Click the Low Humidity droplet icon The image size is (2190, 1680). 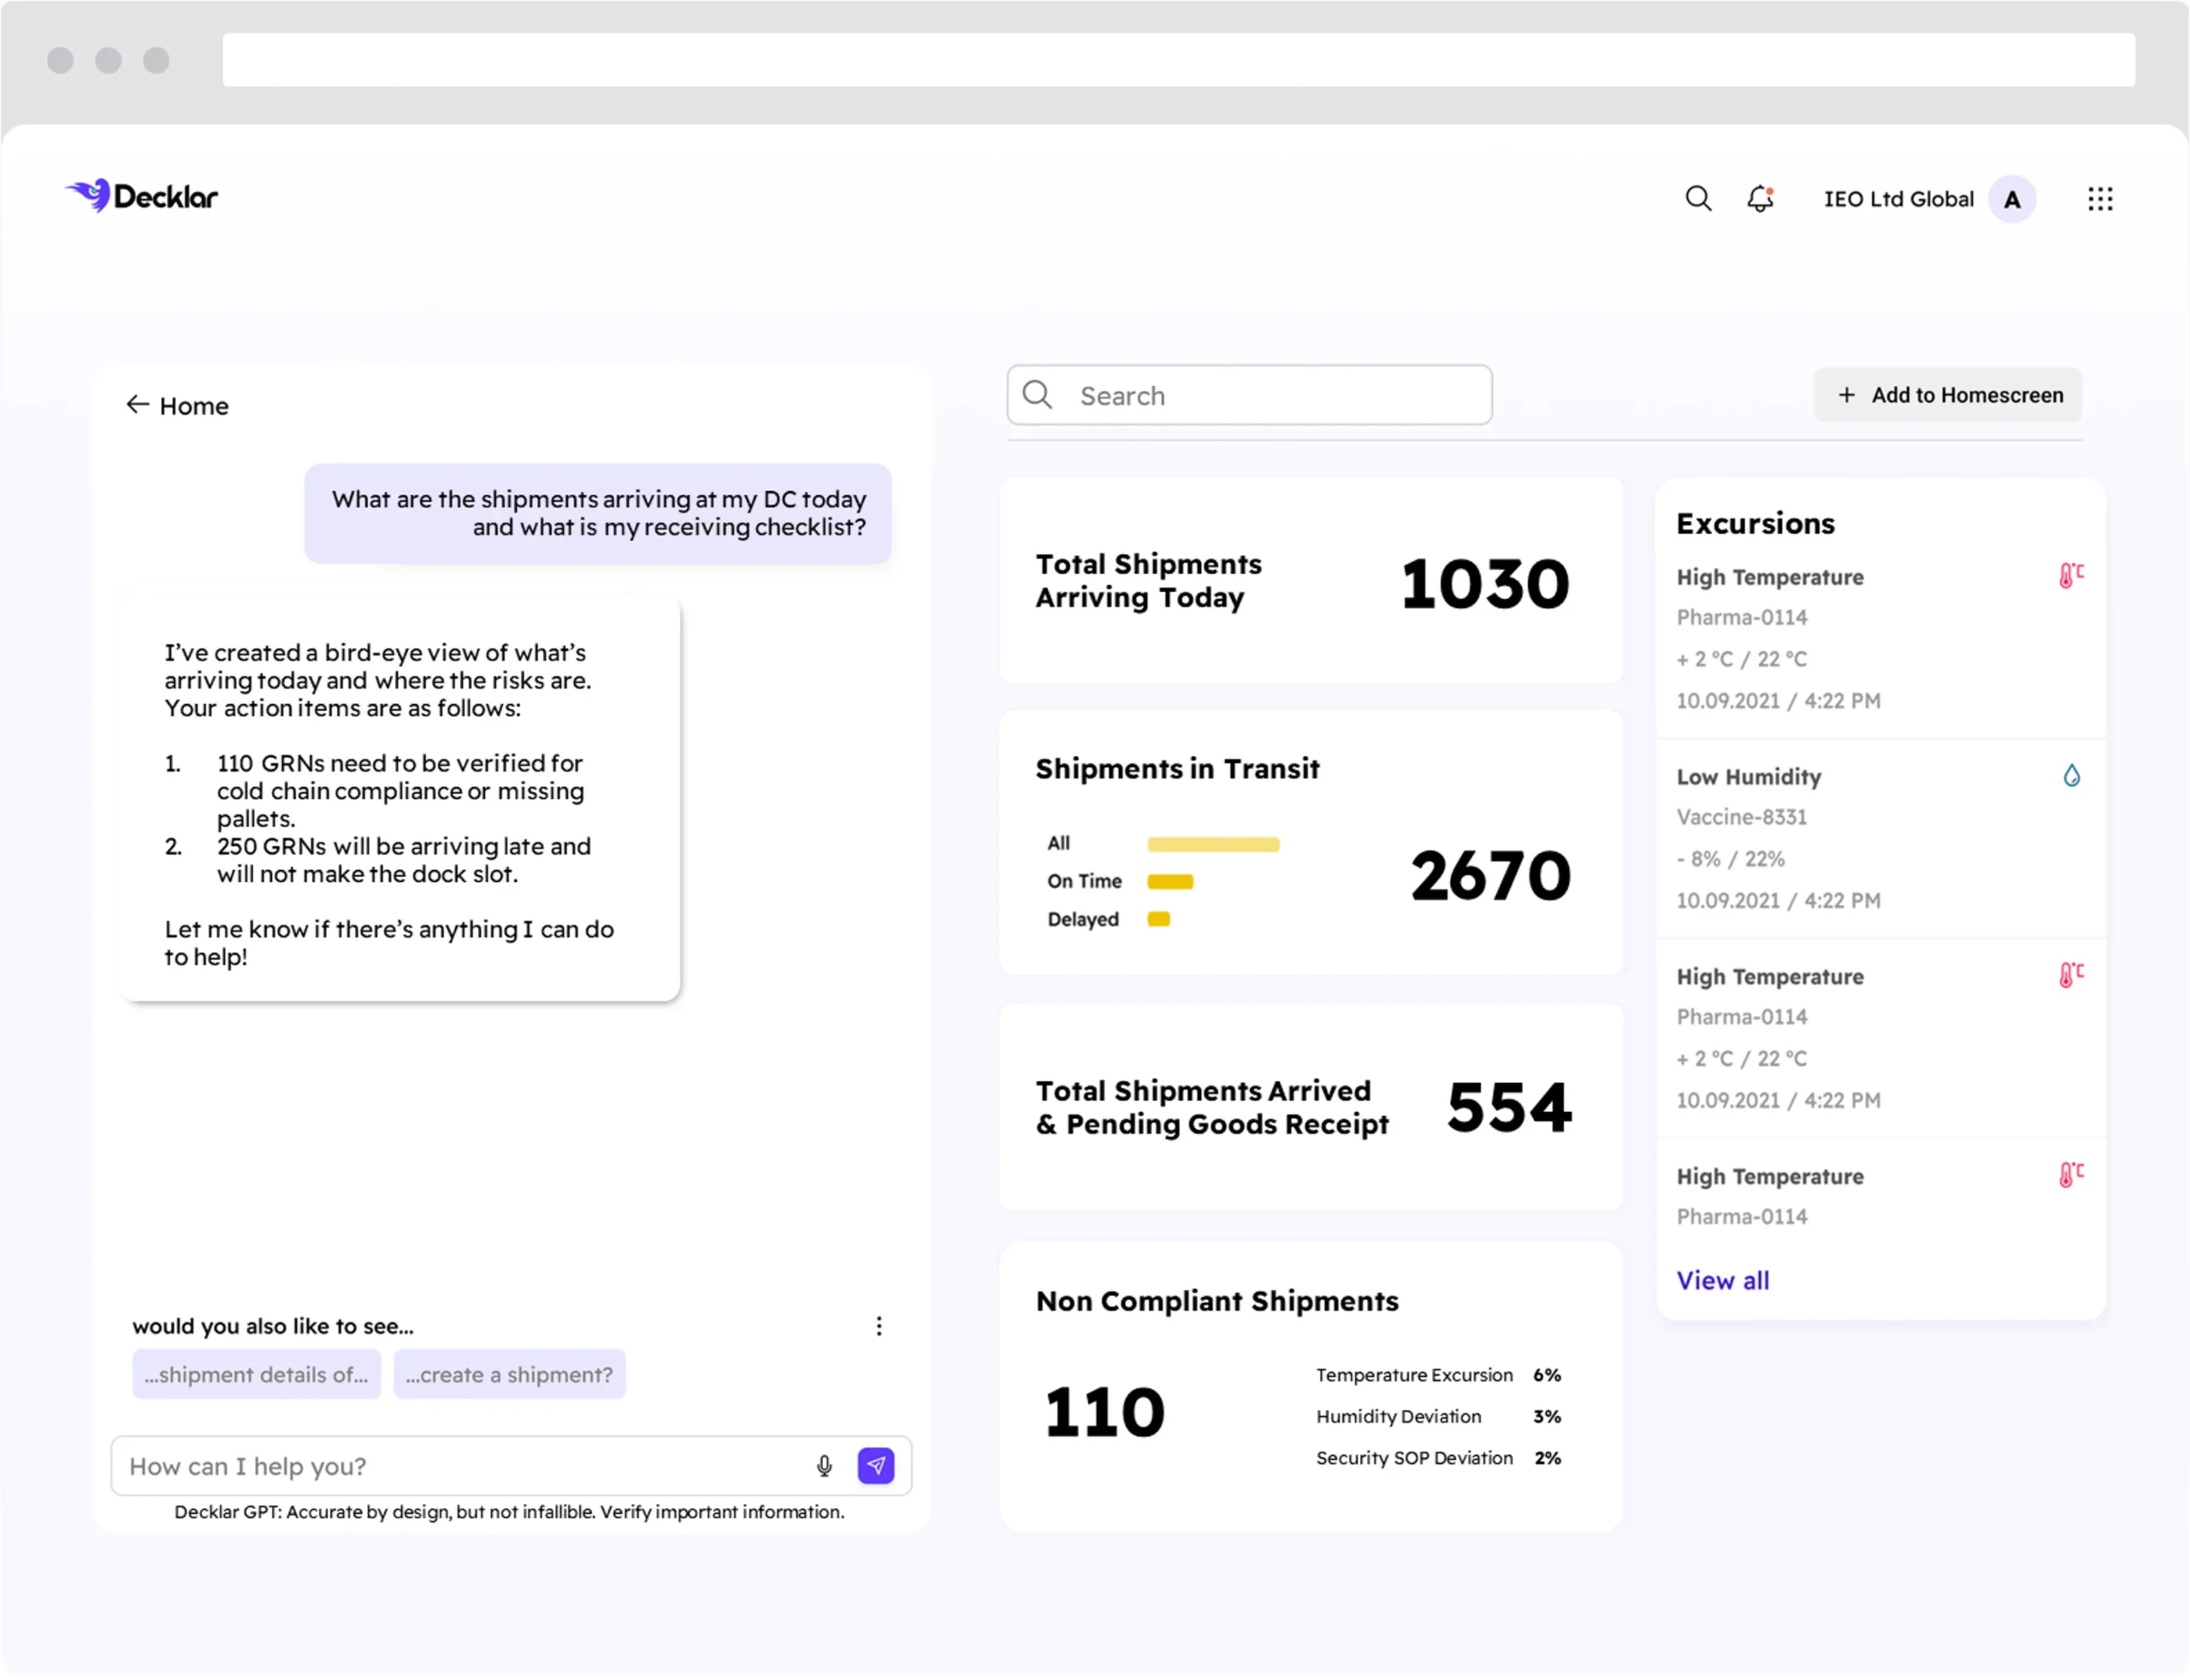pyautogui.click(x=2072, y=776)
